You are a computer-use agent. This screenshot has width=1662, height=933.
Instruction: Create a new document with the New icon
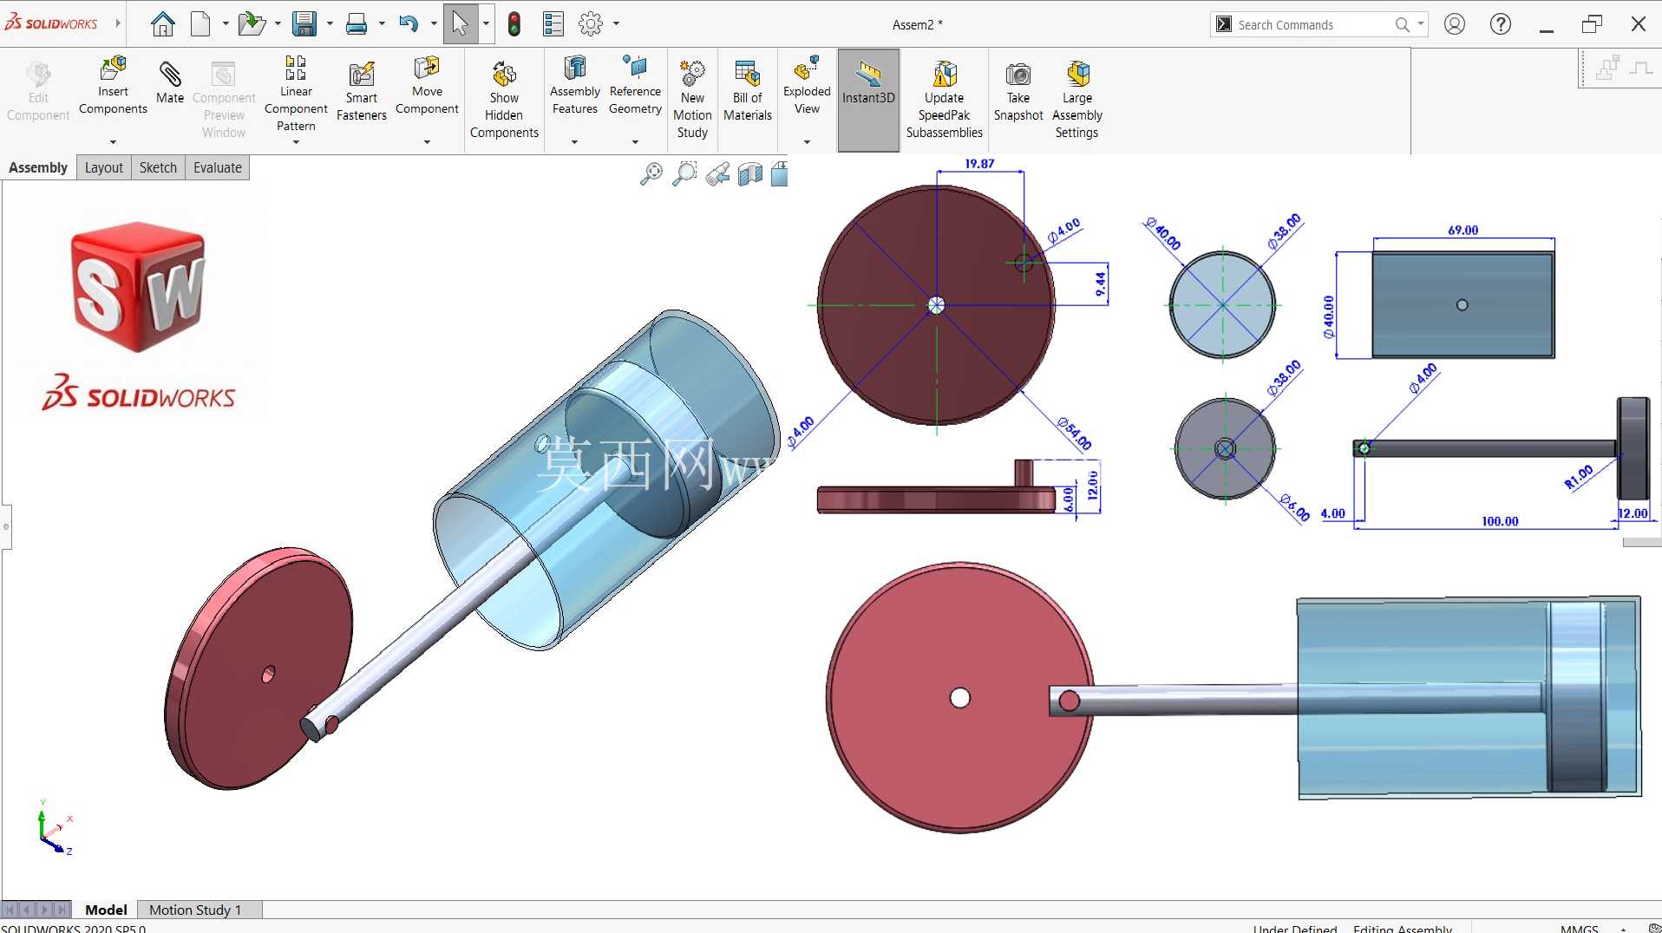pyautogui.click(x=200, y=24)
